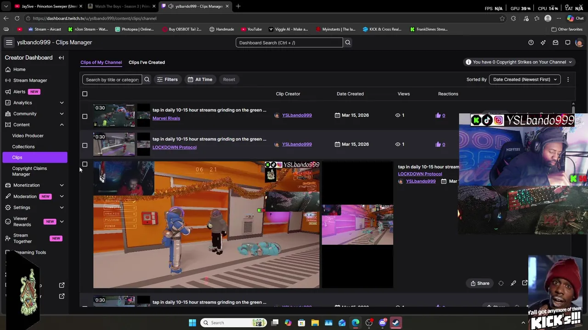Screen dimensions: 588x330
Task: Open LOCKDOWN Protocol link in second clip row
Action: click(x=175, y=147)
